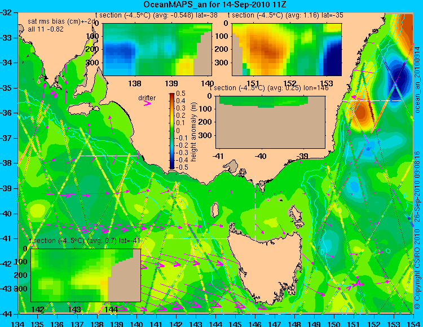Click the '-38' main latitude axis label
Screen dimensions: 423x327
point(6,163)
